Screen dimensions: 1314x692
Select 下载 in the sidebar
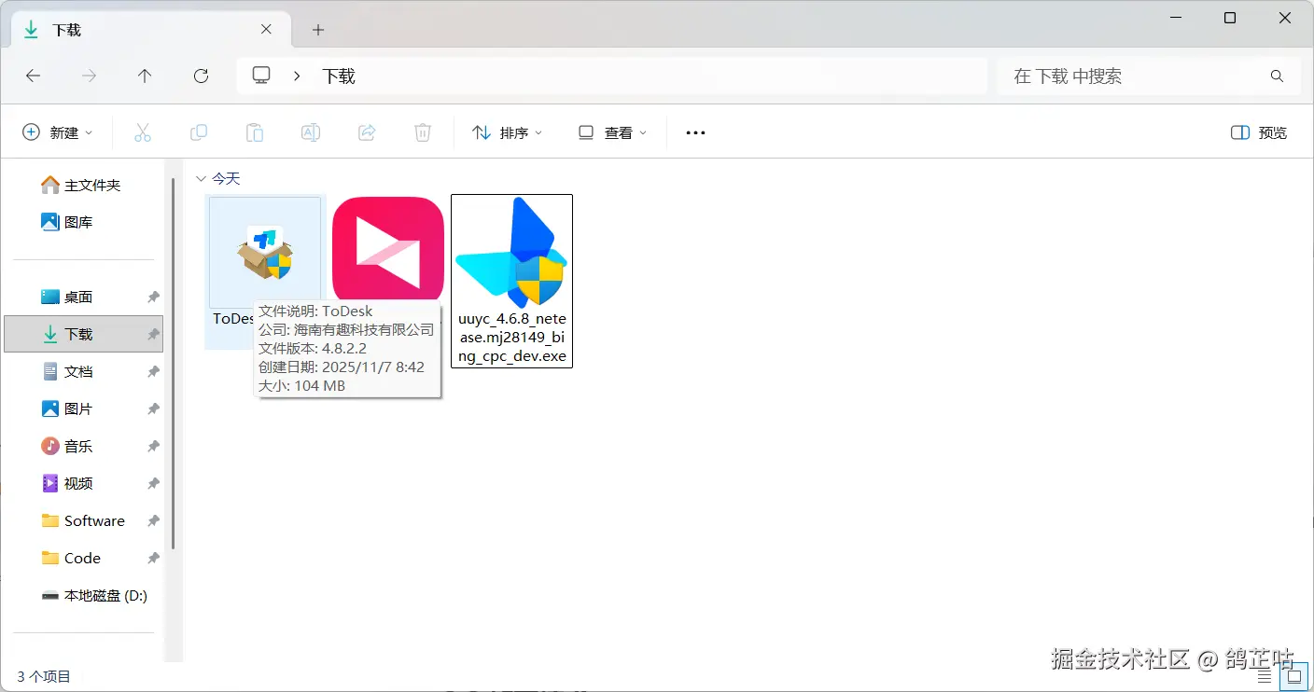point(84,334)
